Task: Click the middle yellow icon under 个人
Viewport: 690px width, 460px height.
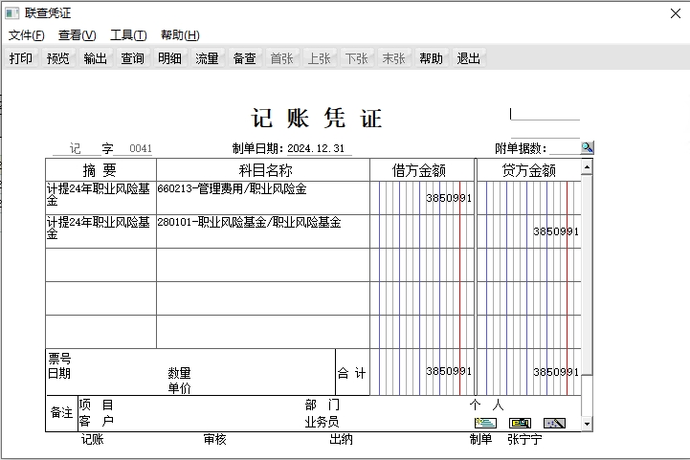Action: tap(520, 423)
